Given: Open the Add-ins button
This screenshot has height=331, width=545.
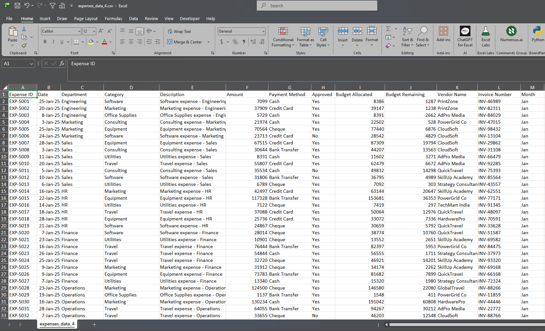Looking at the screenshot, I should tap(443, 34).
